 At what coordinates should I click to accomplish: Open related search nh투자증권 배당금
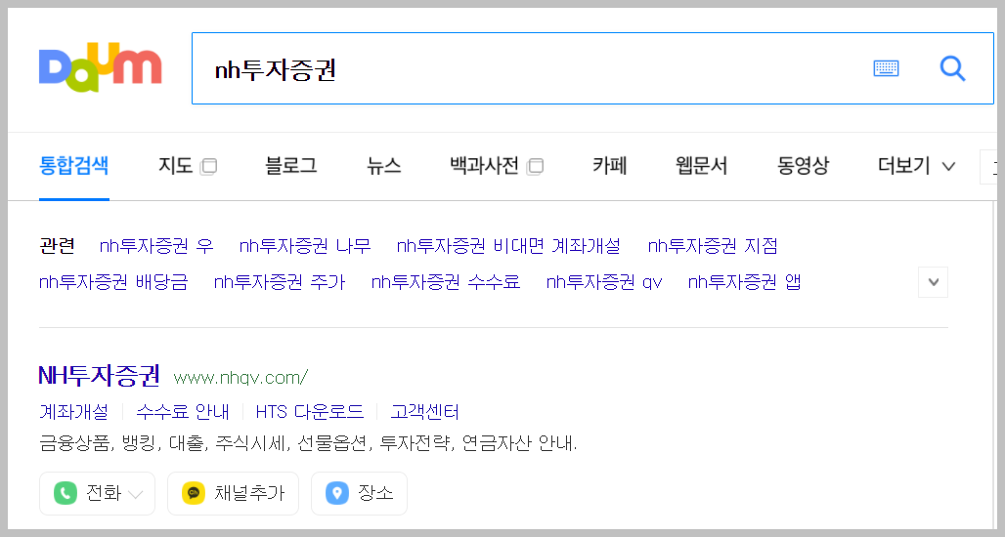click(113, 282)
